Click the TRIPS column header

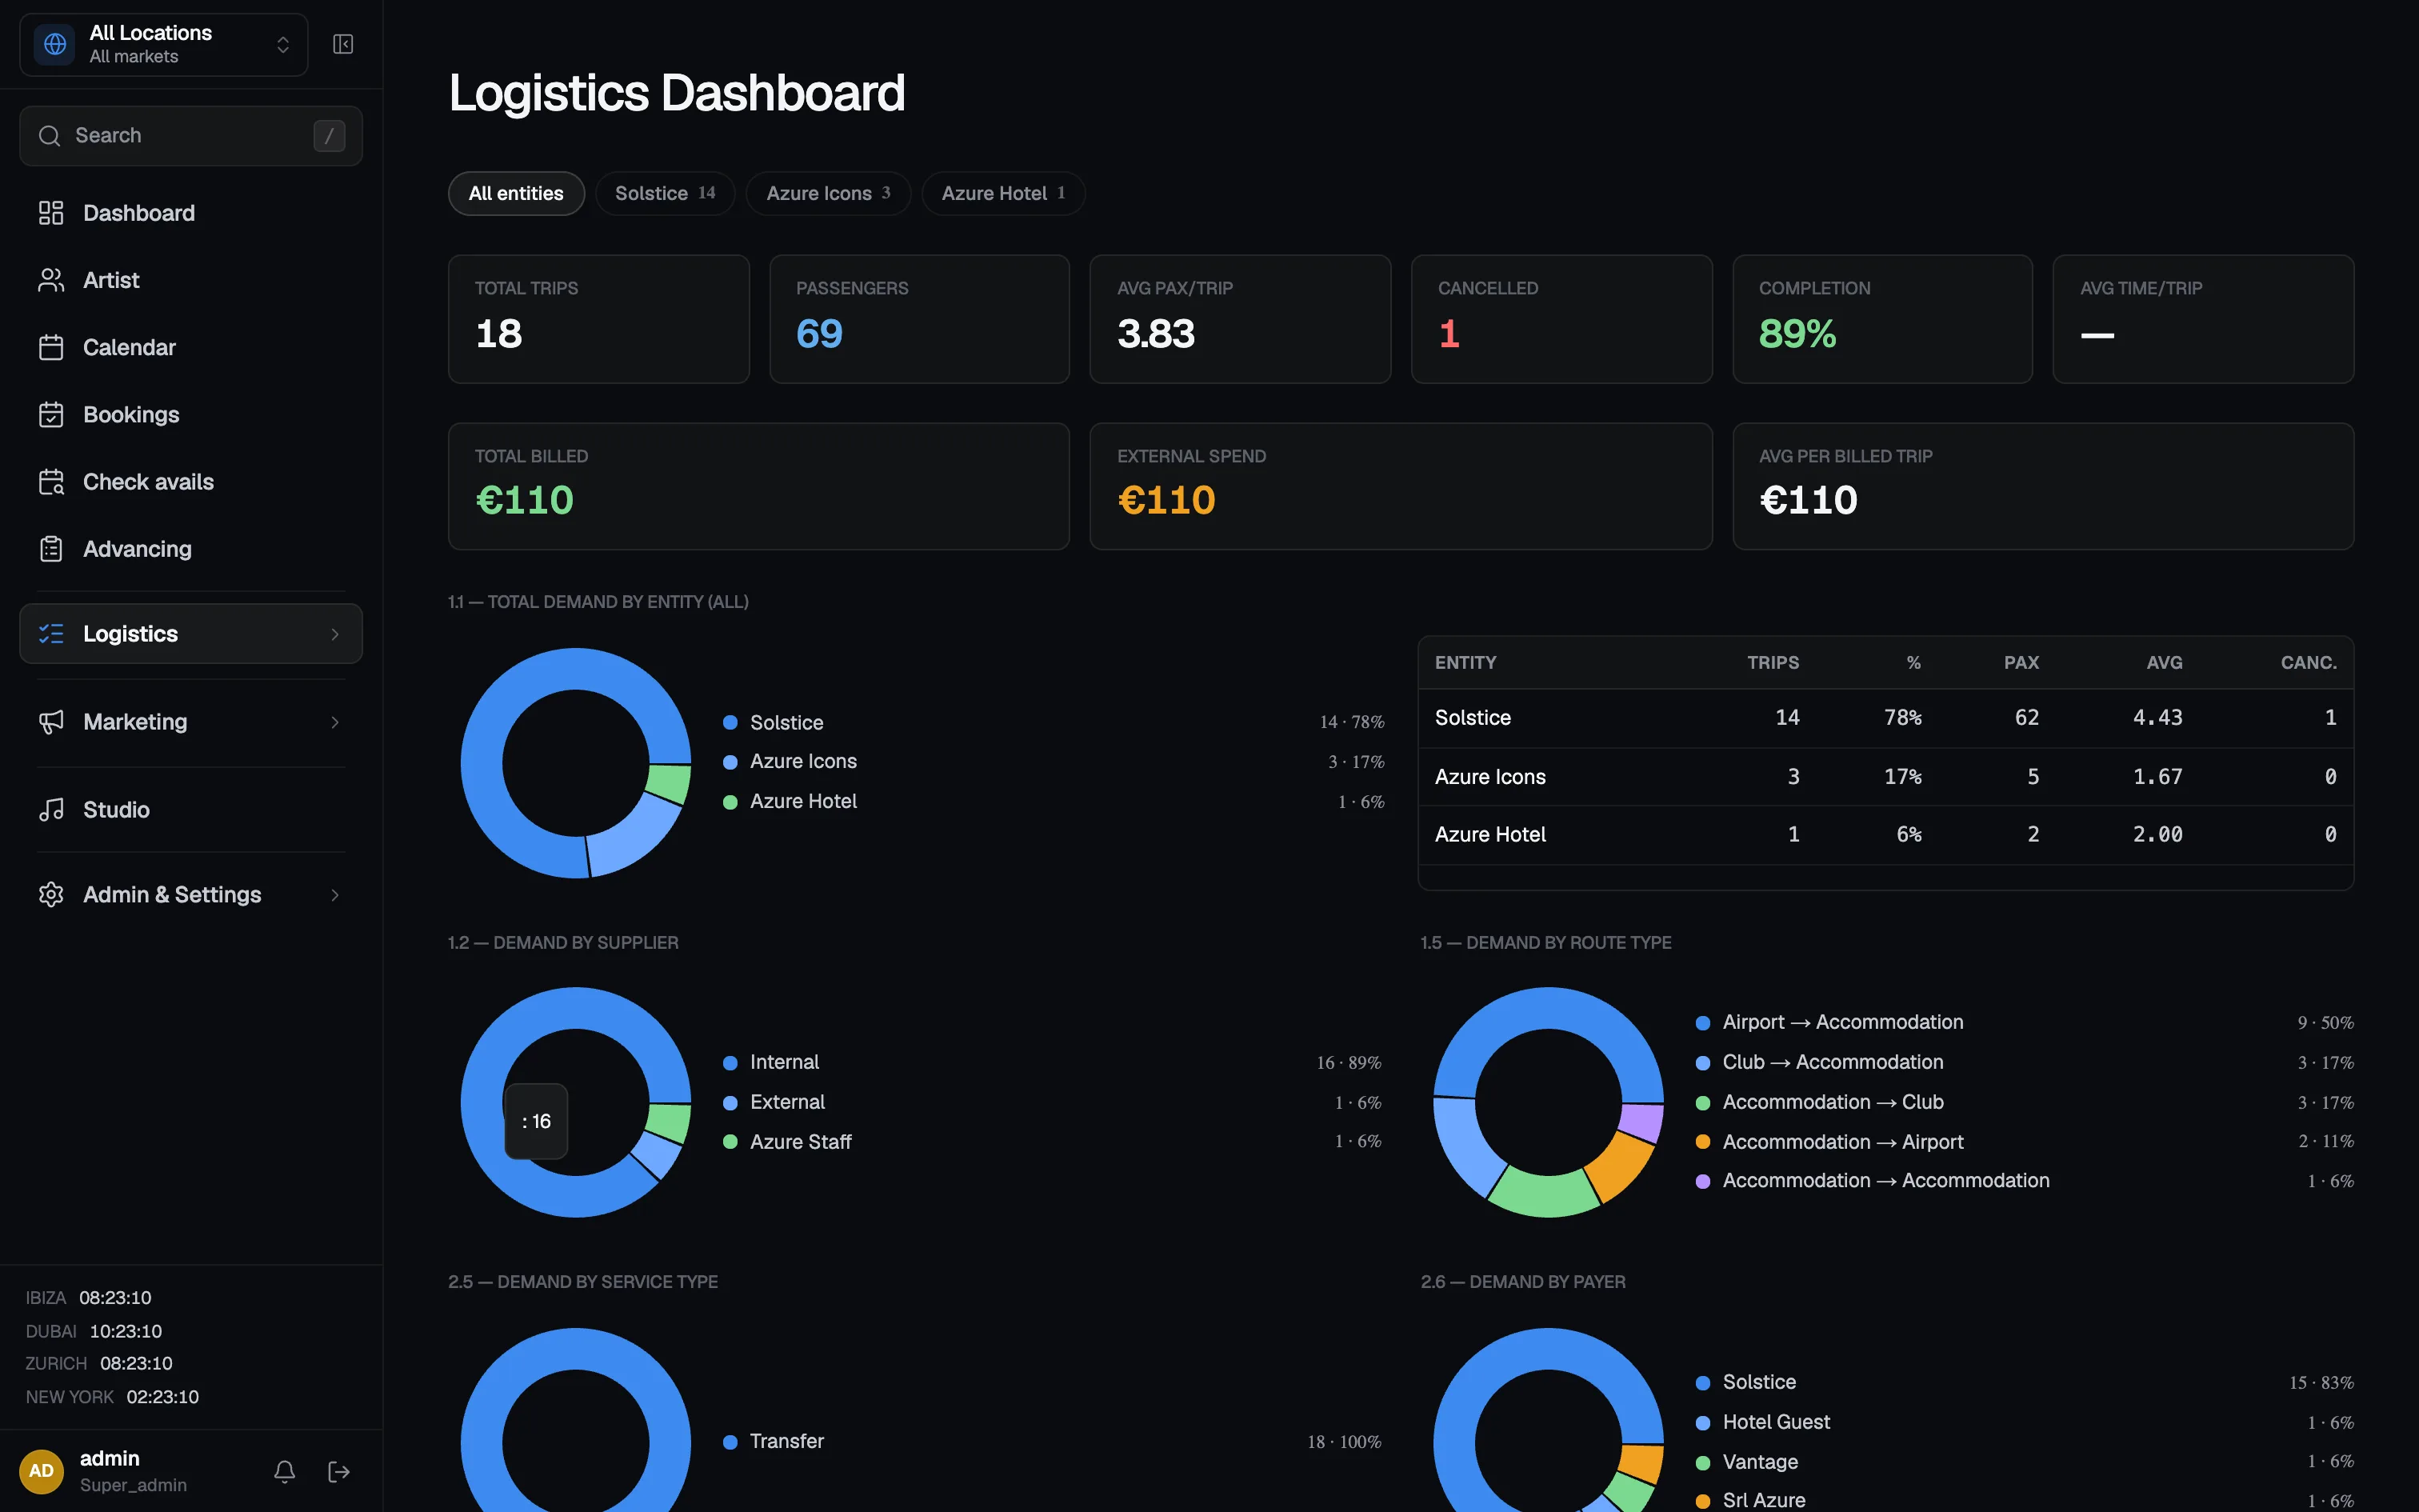point(1773,663)
